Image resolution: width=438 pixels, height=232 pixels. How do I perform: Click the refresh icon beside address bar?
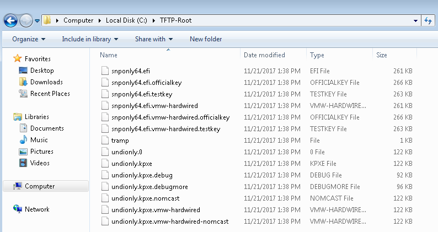click(428, 20)
